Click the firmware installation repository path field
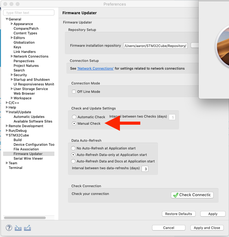 [155, 46]
